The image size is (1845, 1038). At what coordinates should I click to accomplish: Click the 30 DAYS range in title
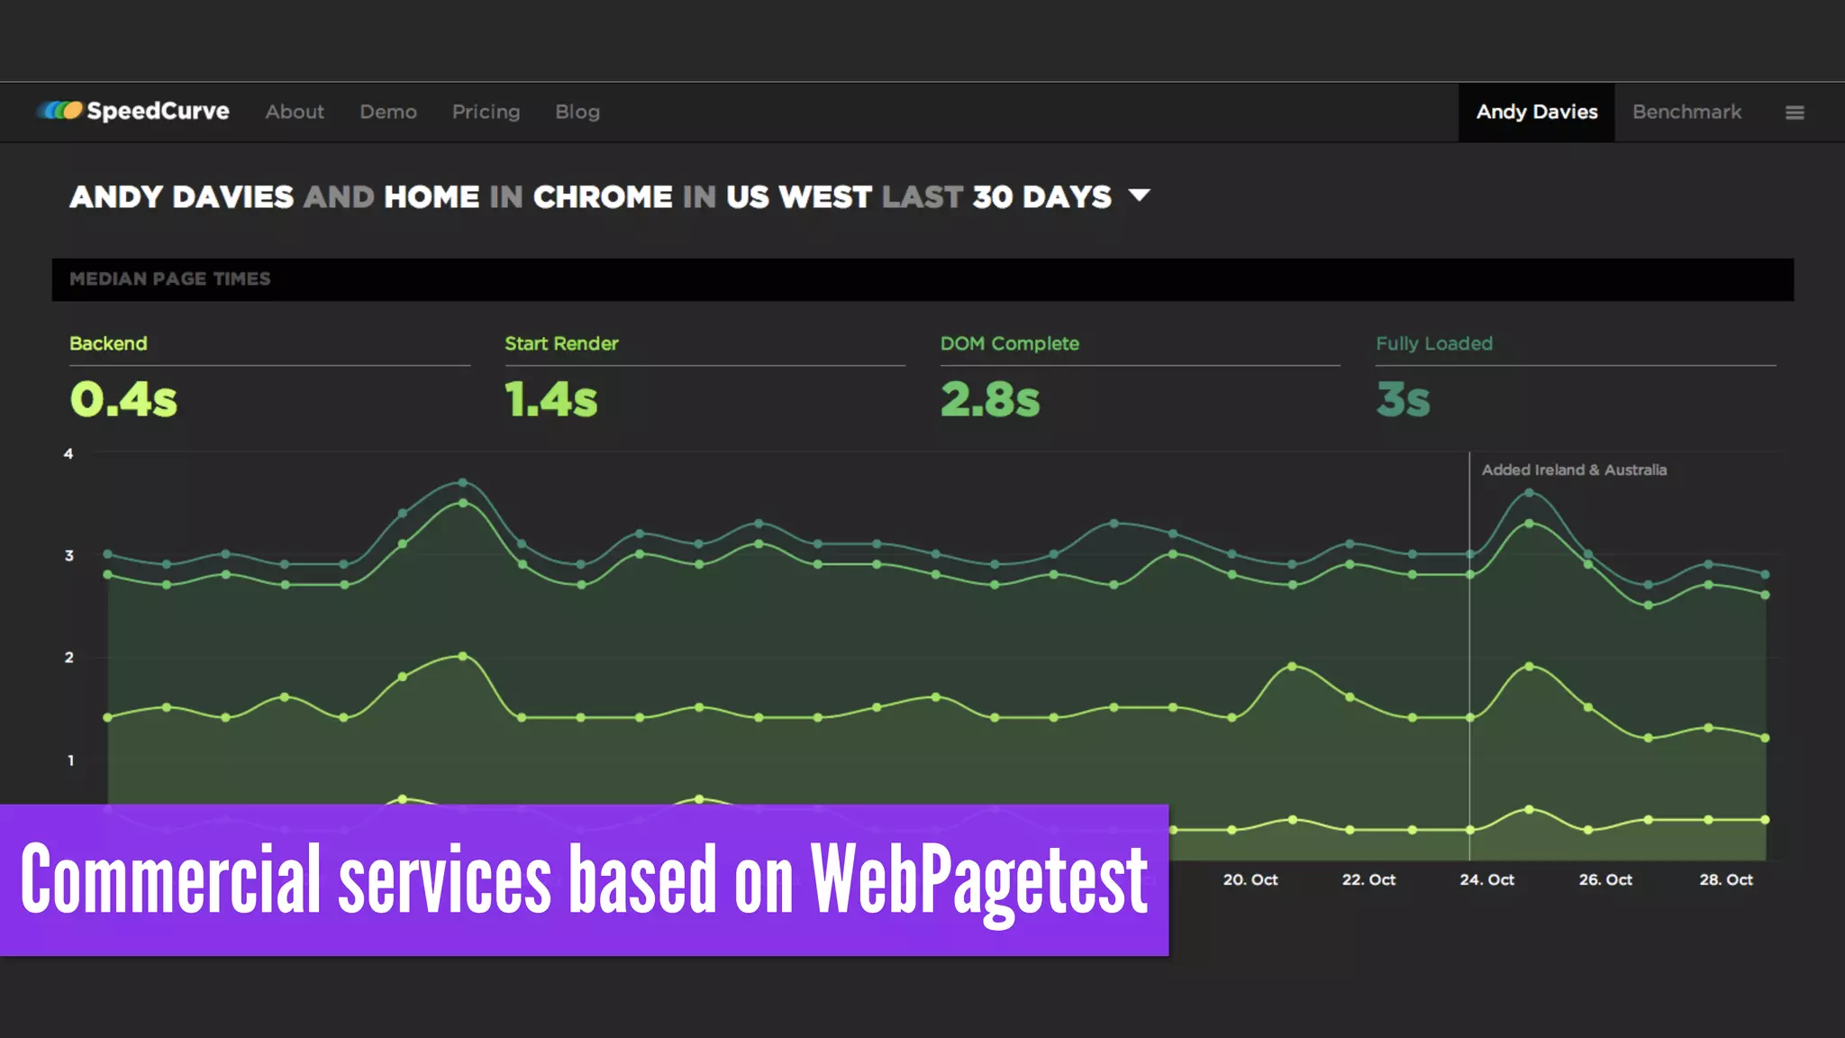point(1041,196)
